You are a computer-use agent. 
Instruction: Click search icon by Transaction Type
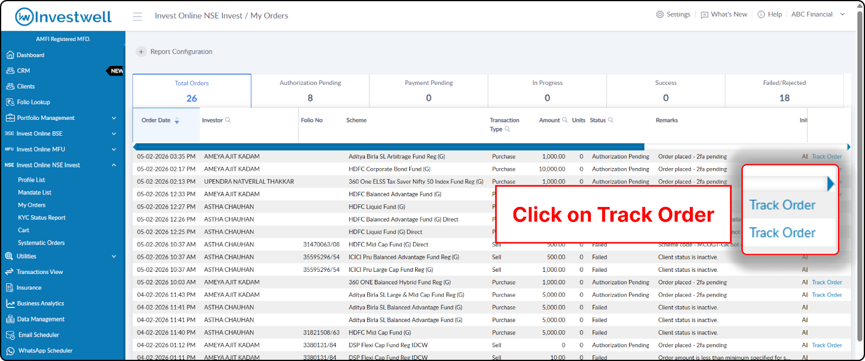tap(507, 129)
